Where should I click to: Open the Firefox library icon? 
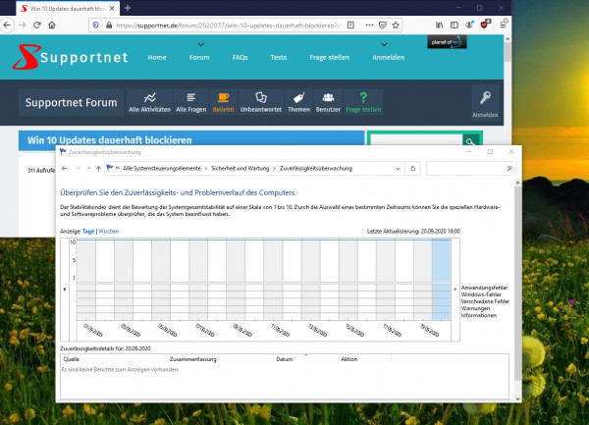coord(439,26)
